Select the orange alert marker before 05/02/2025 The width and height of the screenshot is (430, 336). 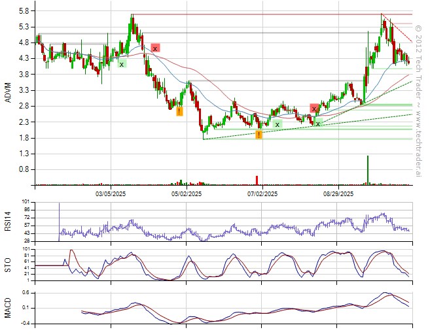click(179, 112)
